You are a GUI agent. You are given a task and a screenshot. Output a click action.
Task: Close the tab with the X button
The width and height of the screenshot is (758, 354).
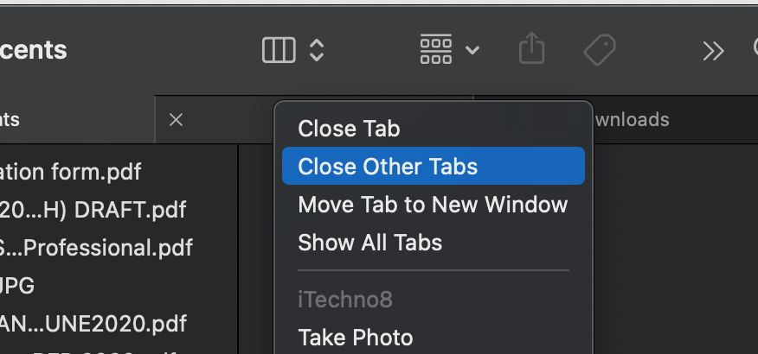[176, 120]
